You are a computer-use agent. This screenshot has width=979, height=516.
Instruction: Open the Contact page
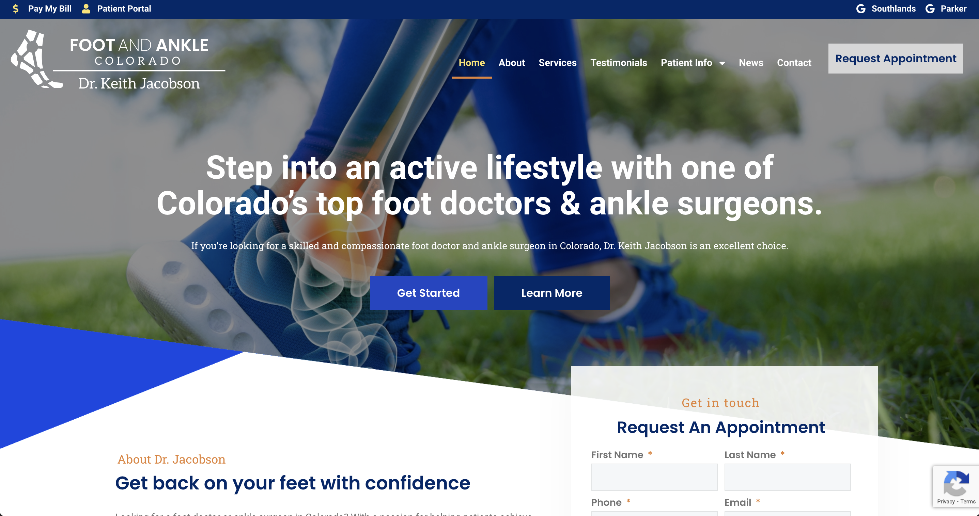click(x=794, y=63)
